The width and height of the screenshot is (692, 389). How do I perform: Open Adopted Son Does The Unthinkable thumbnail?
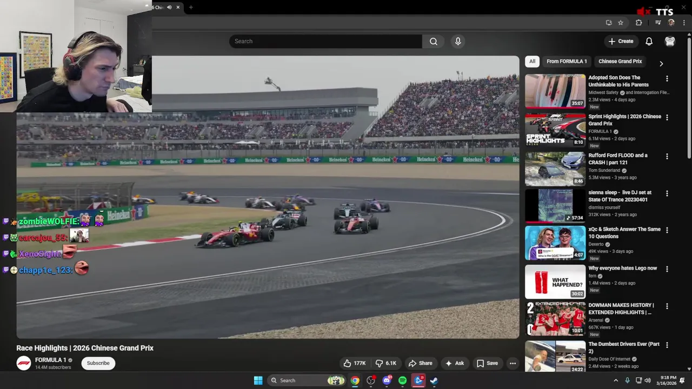[555, 91]
